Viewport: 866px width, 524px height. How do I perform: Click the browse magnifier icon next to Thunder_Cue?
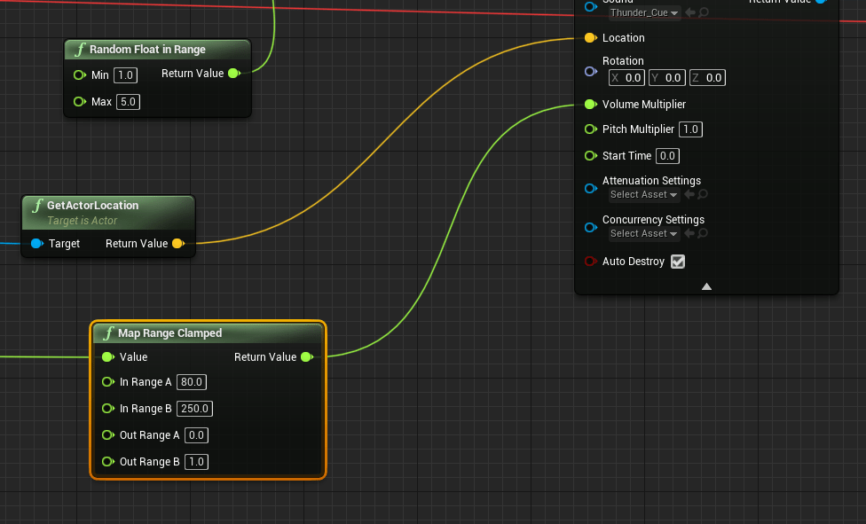[703, 12]
